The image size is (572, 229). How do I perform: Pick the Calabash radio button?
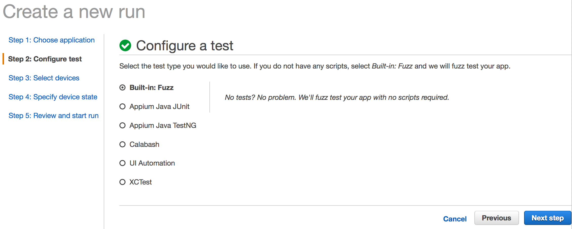[122, 144]
